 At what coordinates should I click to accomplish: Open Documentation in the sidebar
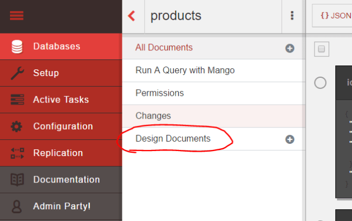tap(61, 180)
